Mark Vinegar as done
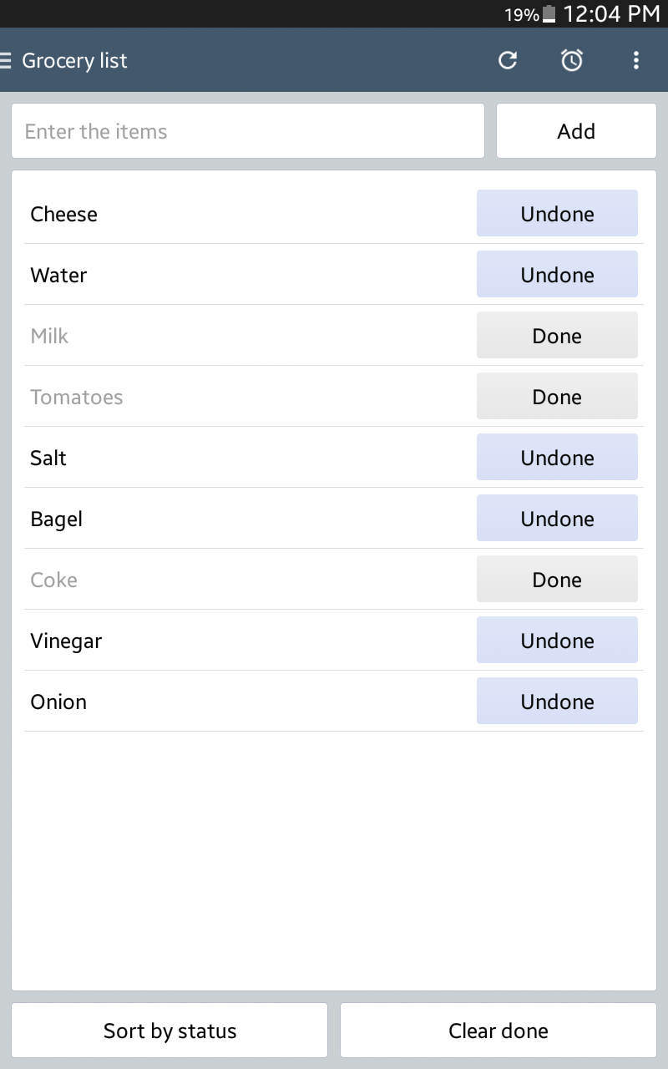Screen dimensions: 668x1069 tap(557, 641)
